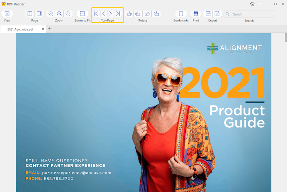Rotate all pages counterclockwise
287x192 pixels.
130,14
